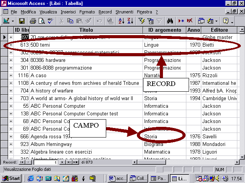Sort ascending A to Z
This screenshot has width=245, height=183.
[122, 21]
